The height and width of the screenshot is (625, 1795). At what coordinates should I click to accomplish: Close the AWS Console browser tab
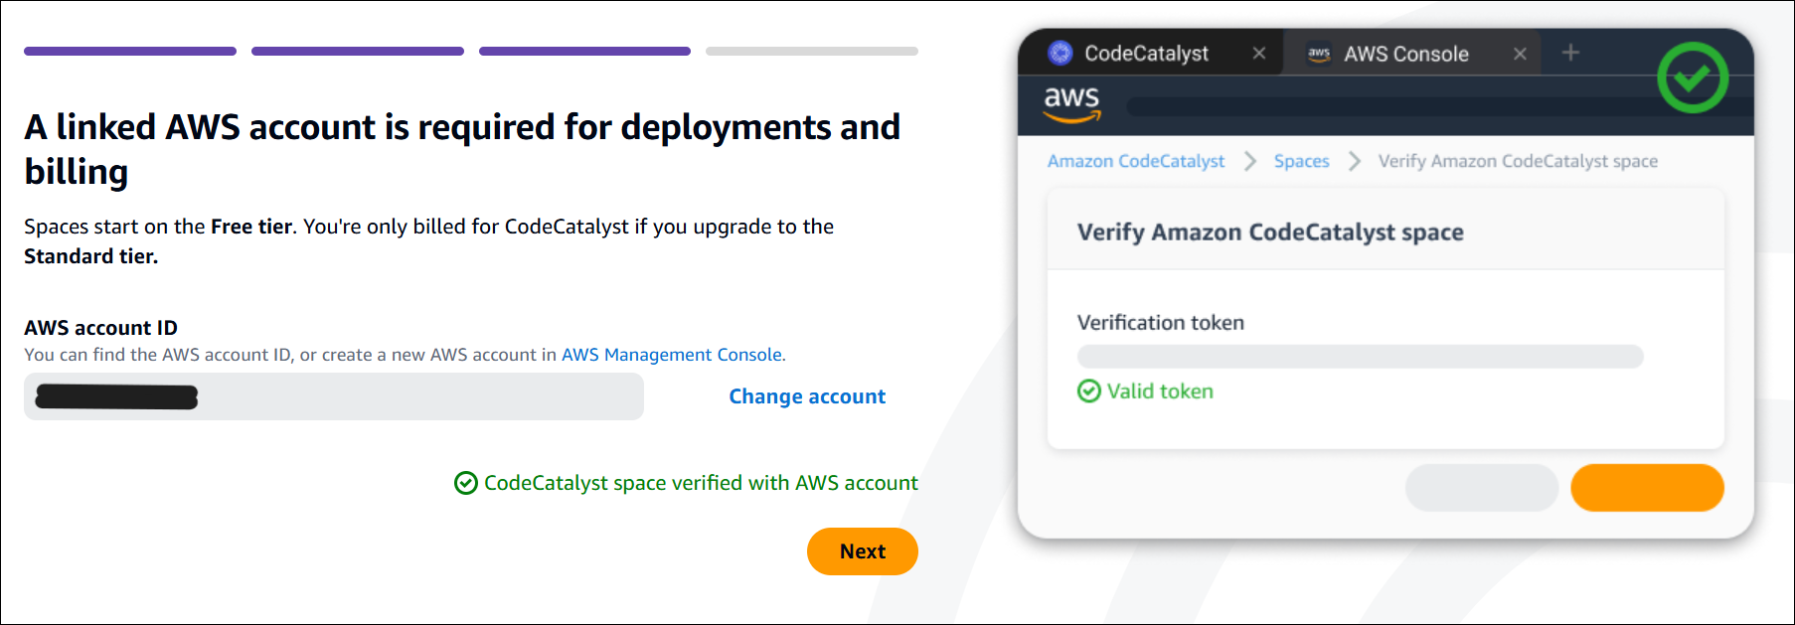click(1520, 54)
